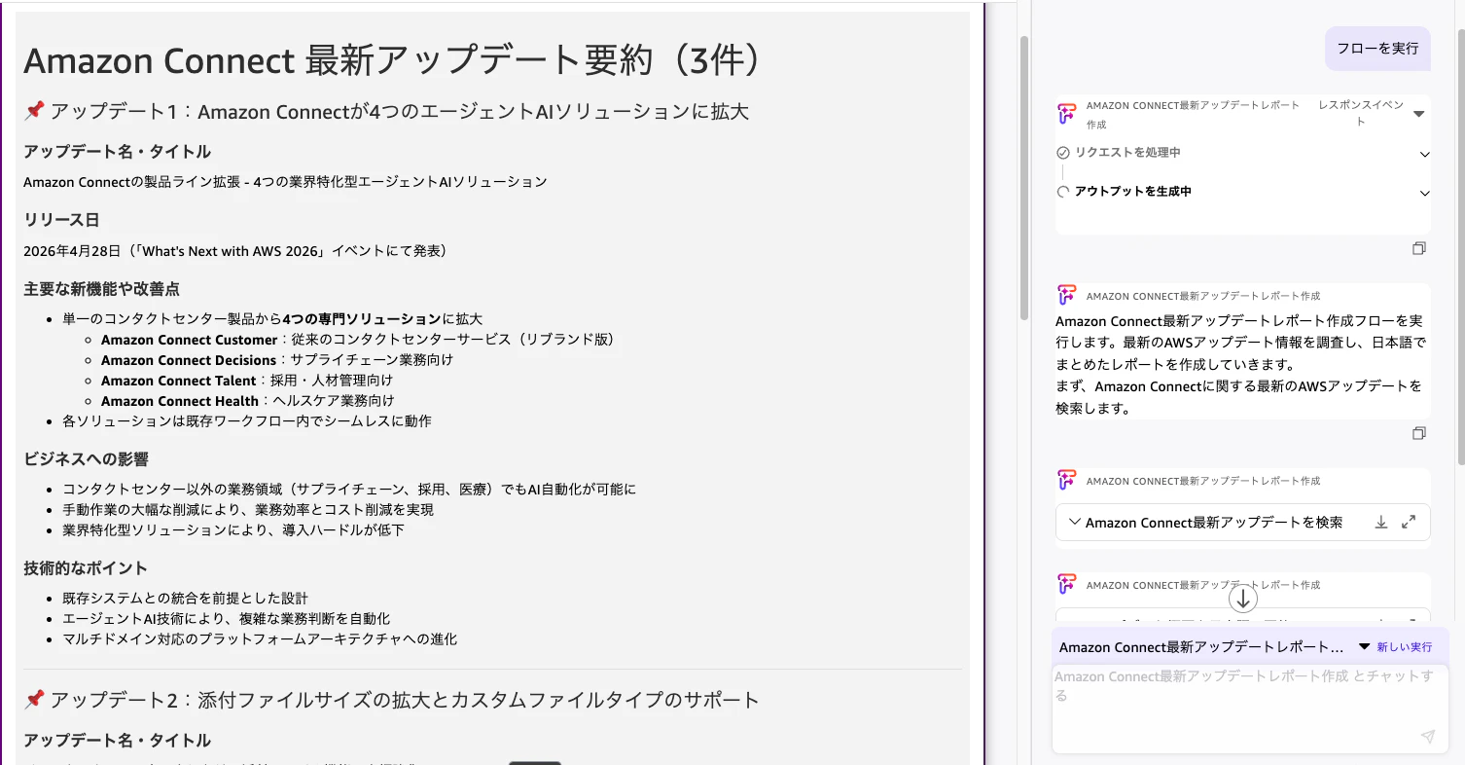Click the Amazon Connect Health bullet
Image resolution: width=1465 pixels, height=765 pixels.
click(x=248, y=401)
